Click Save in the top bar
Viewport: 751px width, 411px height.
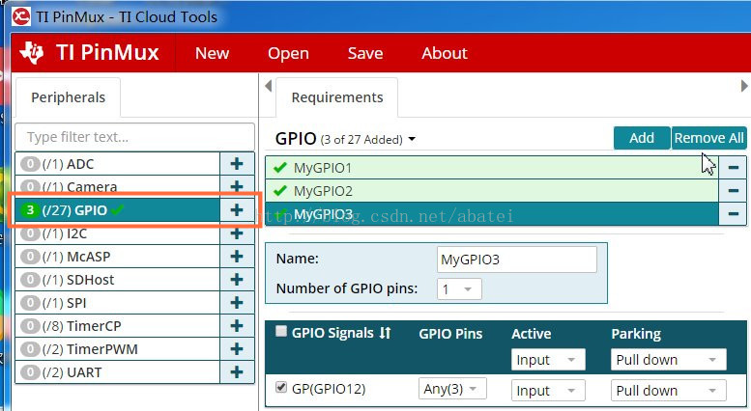pos(365,53)
